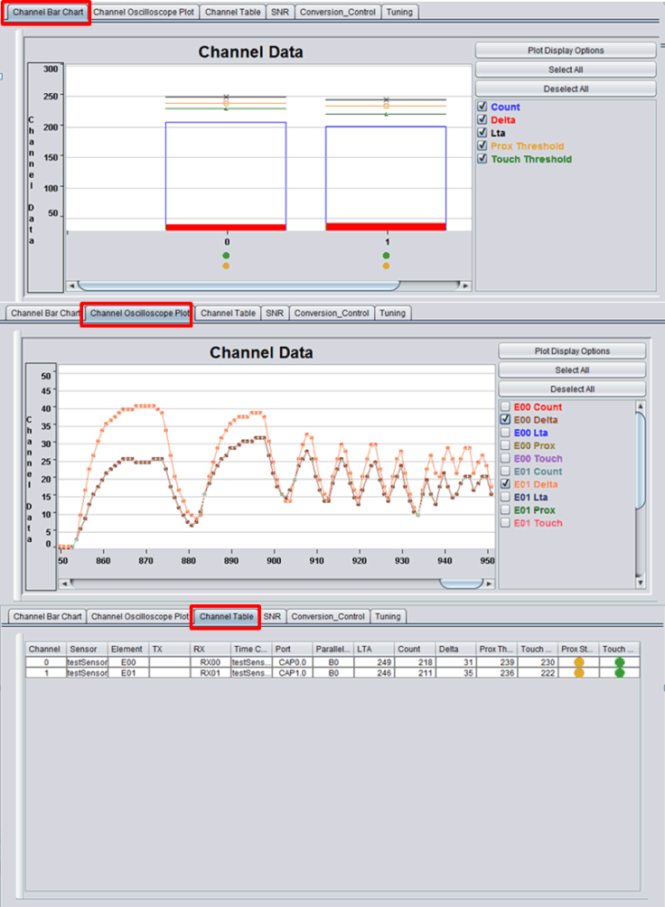Select Channel Oscilloscope Plot tab in middle panel

(139, 313)
